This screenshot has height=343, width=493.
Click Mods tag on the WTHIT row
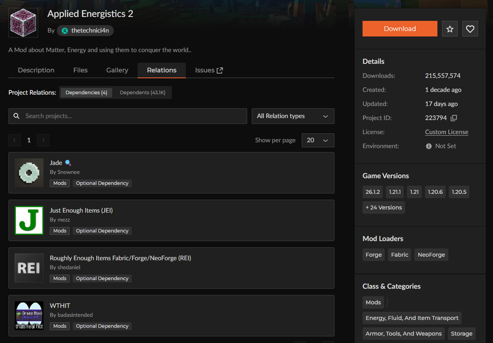coord(60,326)
